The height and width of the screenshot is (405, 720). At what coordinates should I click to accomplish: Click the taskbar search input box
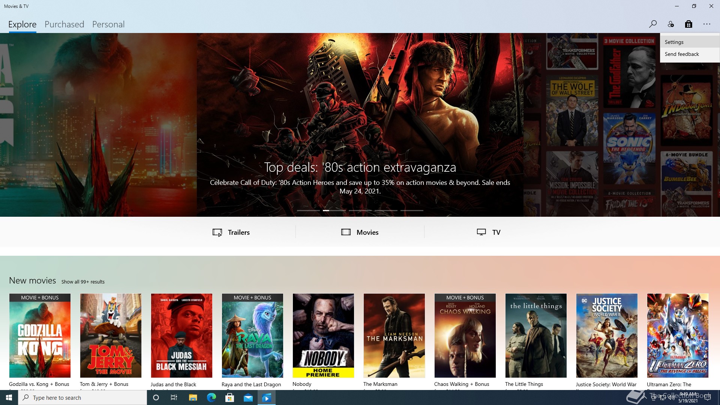click(x=82, y=397)
